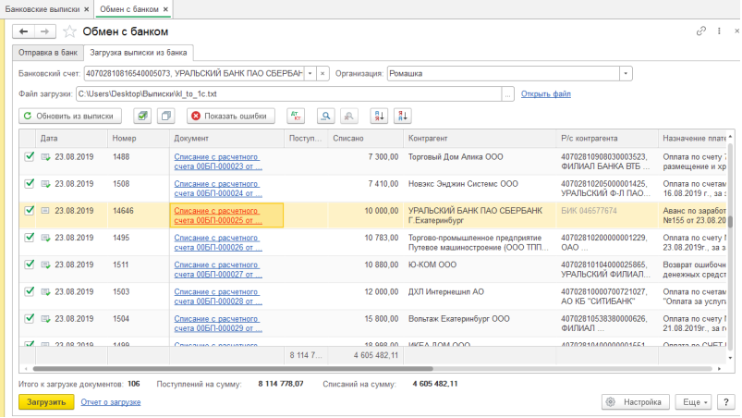Click the Номер column header
This screenshot has height=418, width=742.
coord(139,138)
